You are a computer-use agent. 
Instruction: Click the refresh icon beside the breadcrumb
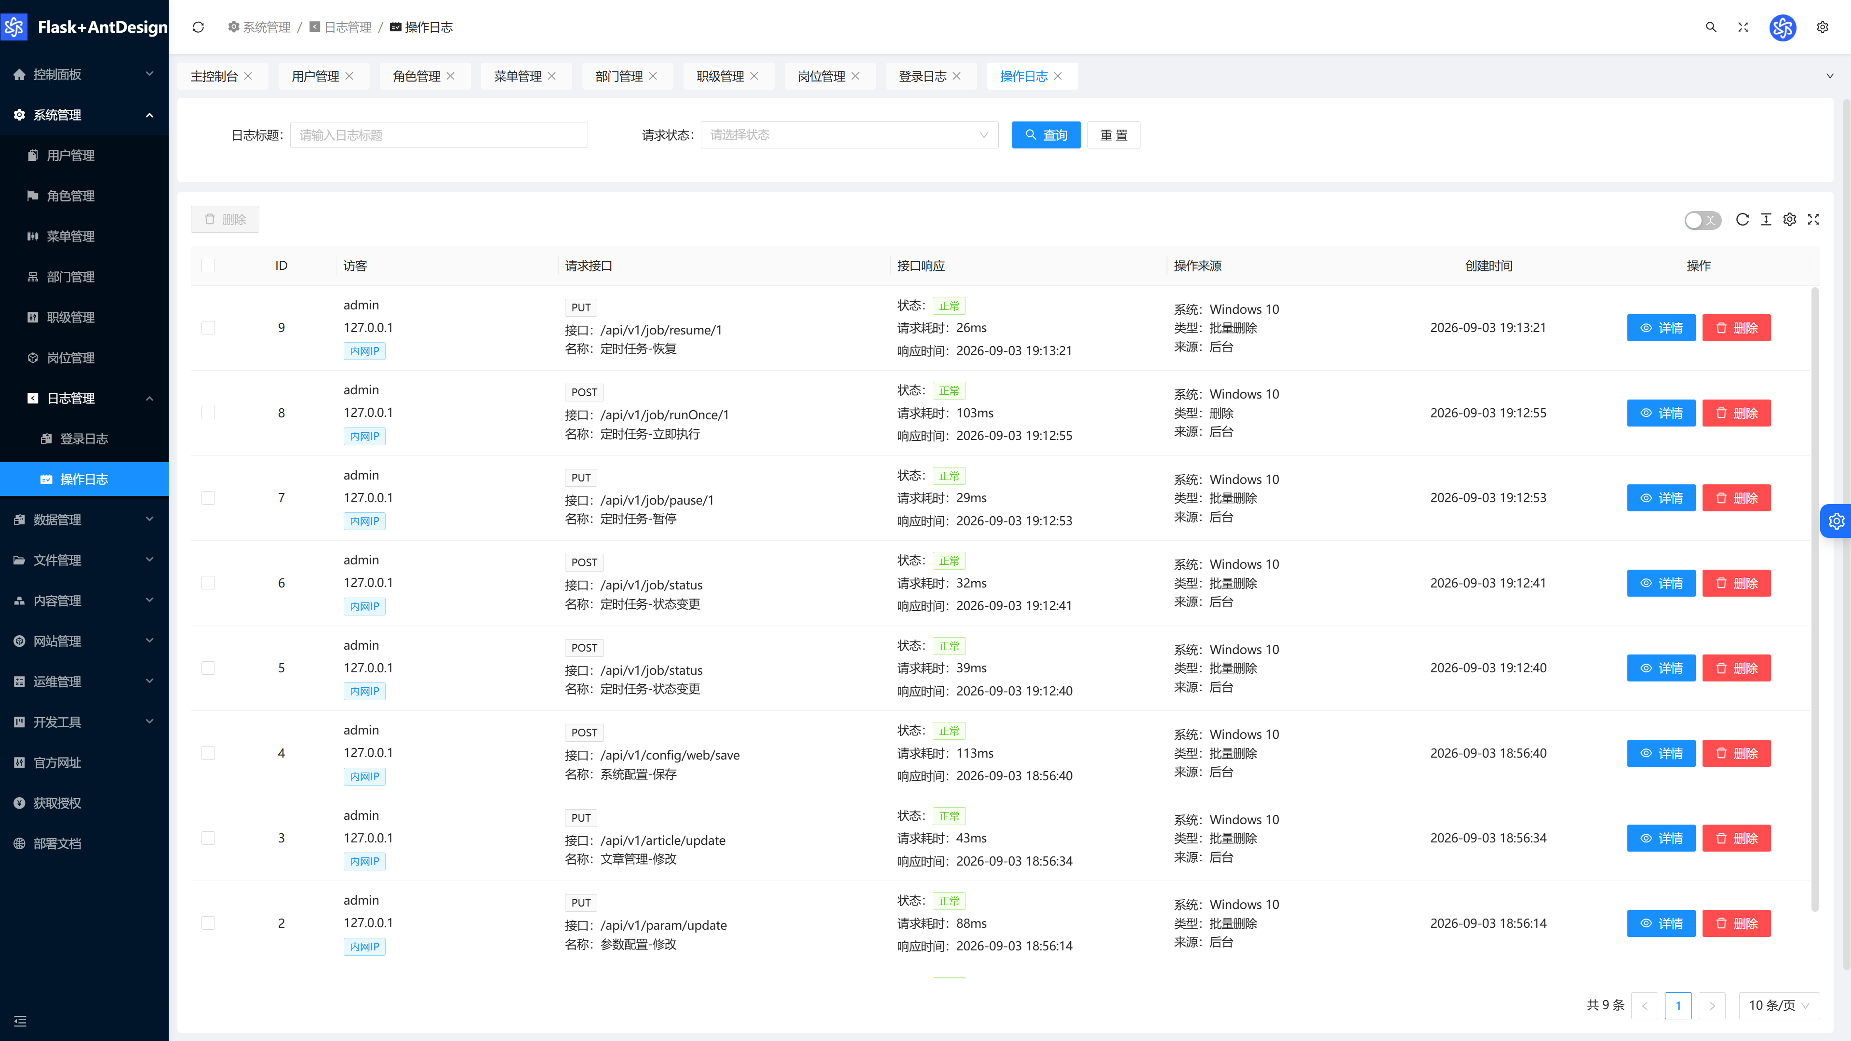coord(198,27)
